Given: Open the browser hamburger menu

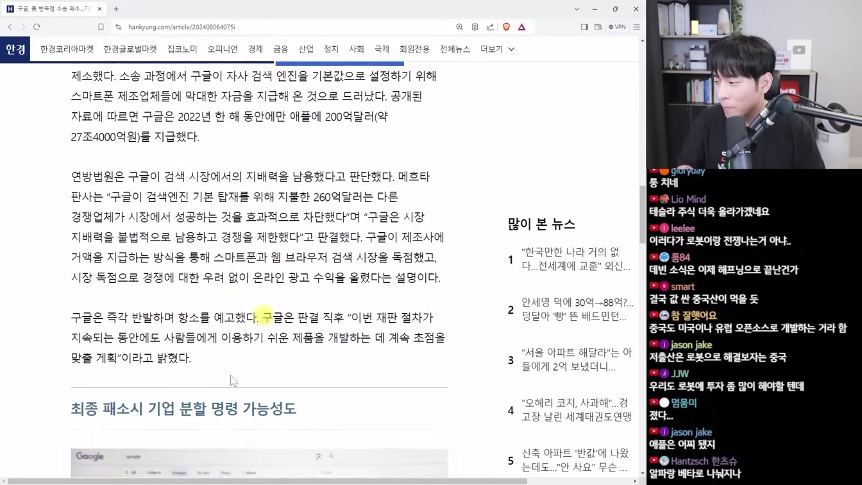Looking at the screenshot, I should coord(636,27).
